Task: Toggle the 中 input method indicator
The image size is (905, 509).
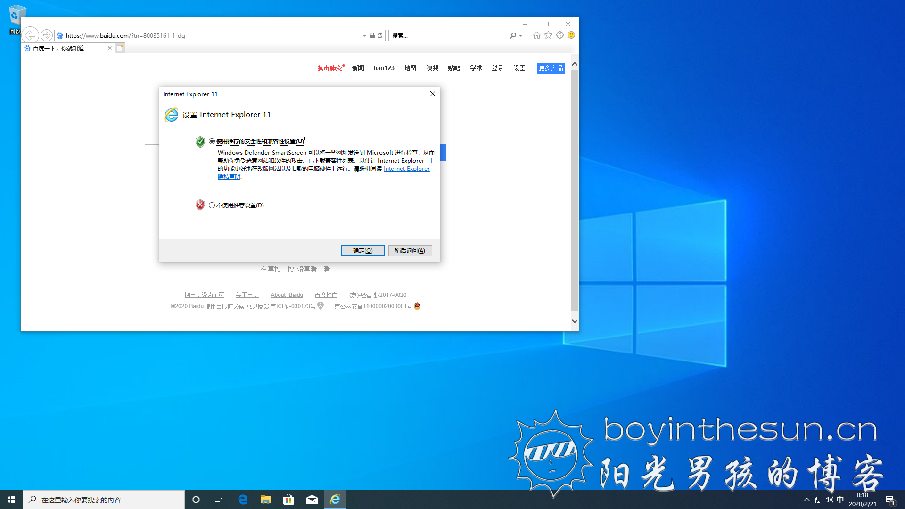Action: point(840,499)
